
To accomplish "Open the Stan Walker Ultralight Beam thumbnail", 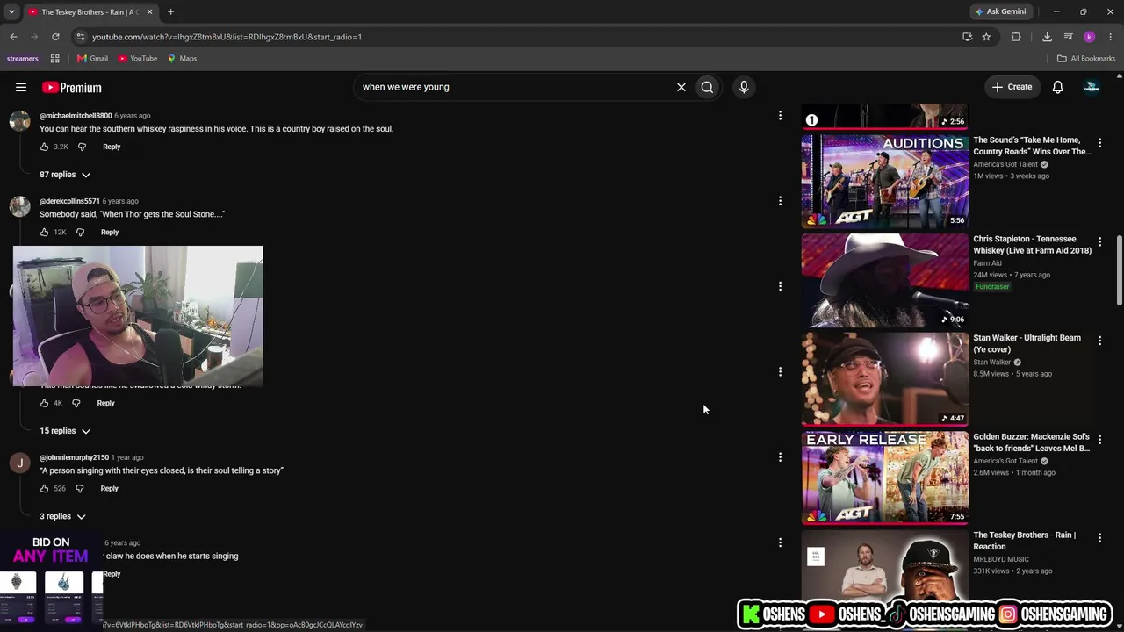I will coord(884,378).
